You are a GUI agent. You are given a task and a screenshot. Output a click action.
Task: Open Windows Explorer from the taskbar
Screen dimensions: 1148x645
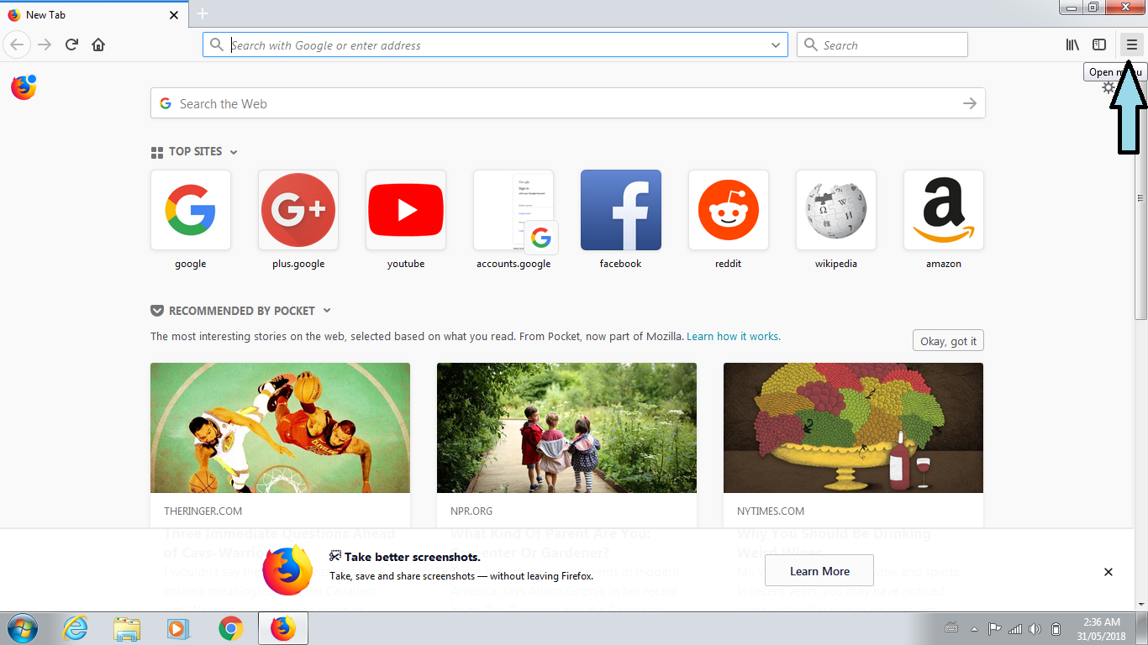point(127,628)
